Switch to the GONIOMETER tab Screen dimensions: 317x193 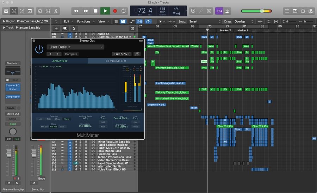(x=116, y=61)
